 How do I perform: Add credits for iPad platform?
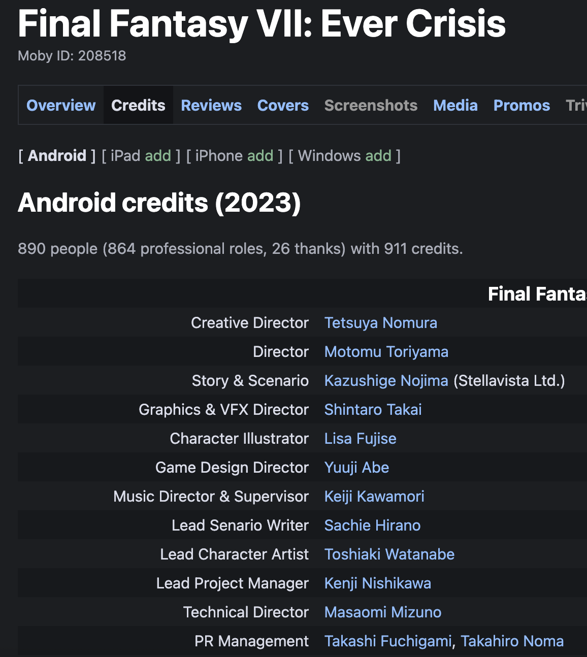158,155
